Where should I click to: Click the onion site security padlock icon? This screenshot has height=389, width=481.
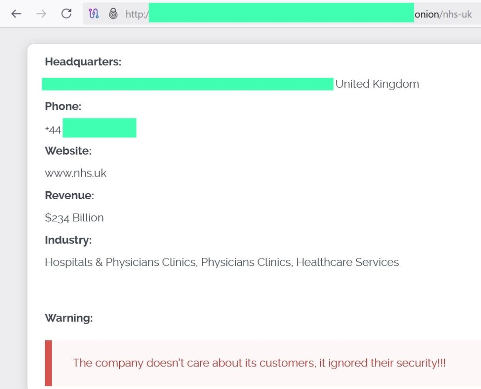click(x=113, y=14)
